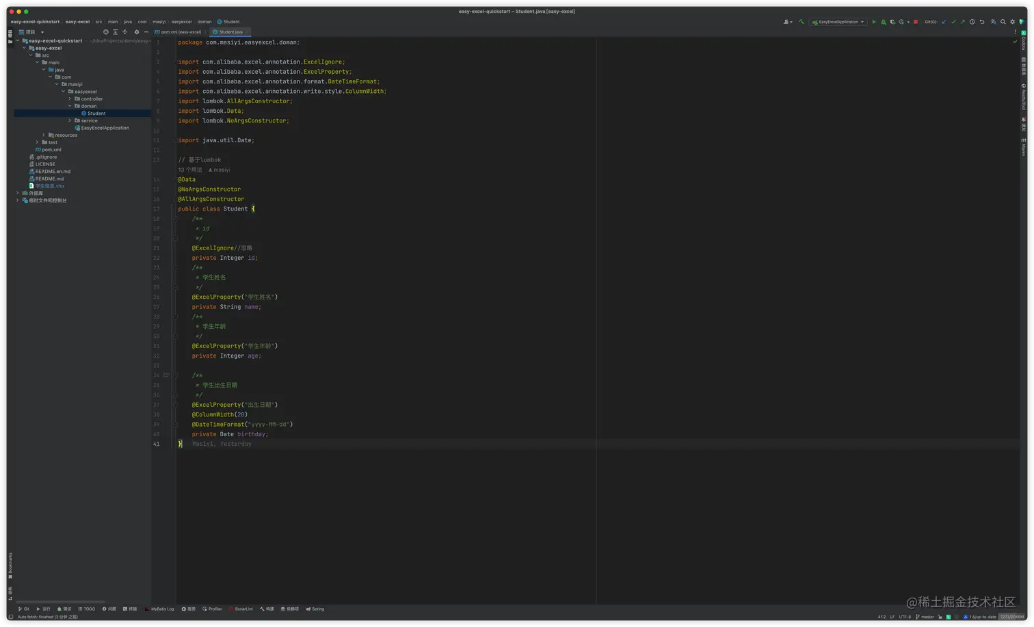
Task: Select the .gitignore file
Action: [x=43, y=157]
